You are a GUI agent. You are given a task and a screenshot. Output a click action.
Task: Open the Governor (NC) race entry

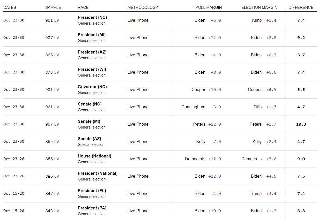pyautogui.click(x=92, y=87)
